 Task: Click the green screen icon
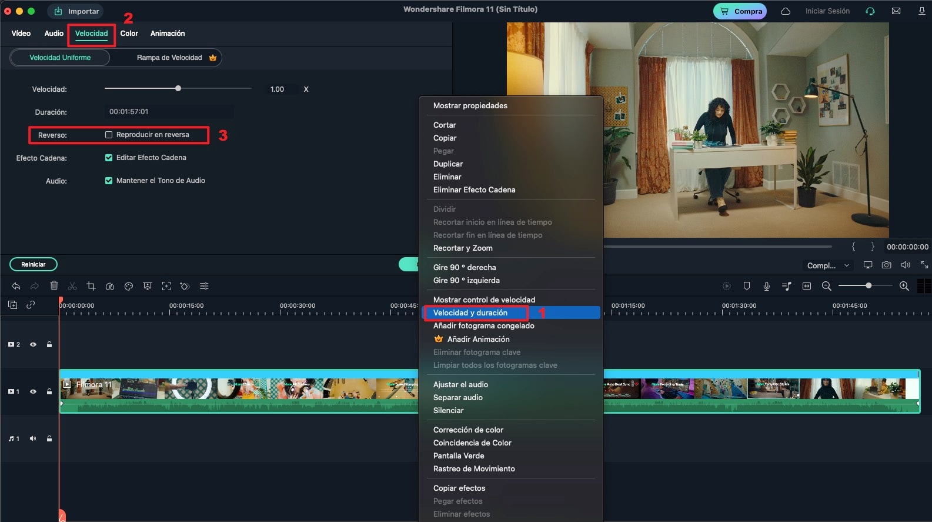tap(148, 287)
